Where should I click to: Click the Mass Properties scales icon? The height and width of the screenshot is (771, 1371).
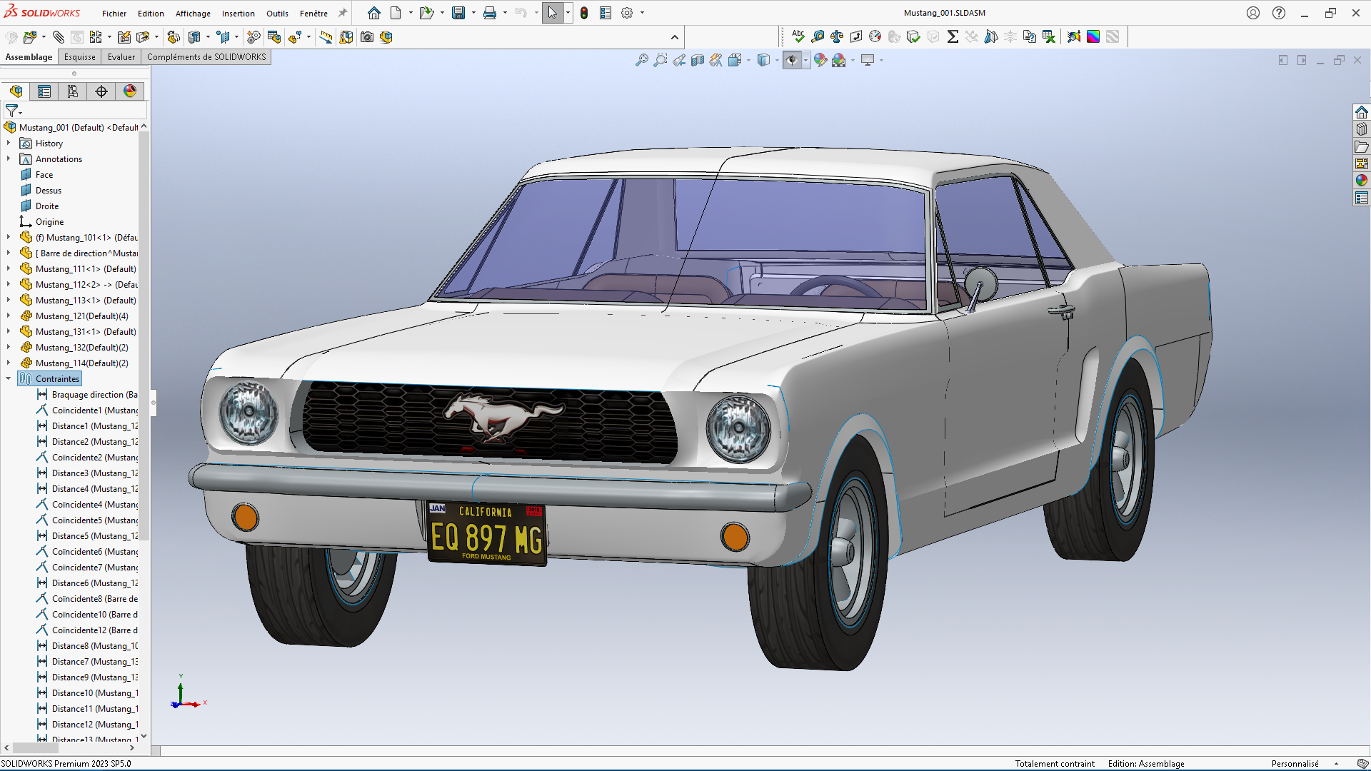[837, 36]
